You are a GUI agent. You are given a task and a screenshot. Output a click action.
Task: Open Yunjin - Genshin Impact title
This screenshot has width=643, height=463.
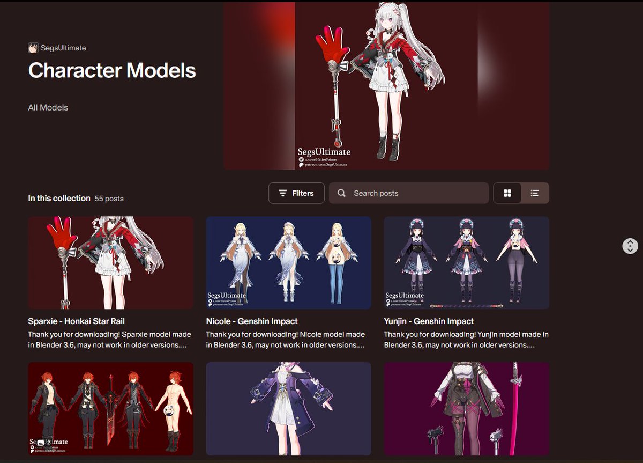pyautogui.click(x=429, y=321)
